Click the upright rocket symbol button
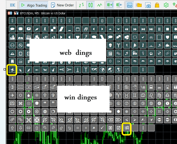 (78, 70)
